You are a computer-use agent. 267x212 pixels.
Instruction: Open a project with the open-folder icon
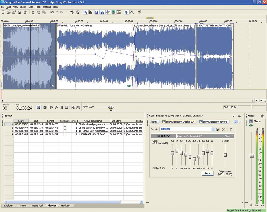(9, 12)
